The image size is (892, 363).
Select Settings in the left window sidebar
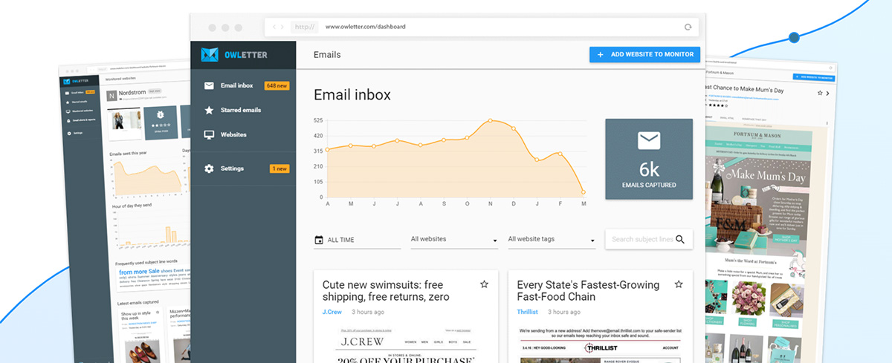(x=74, y=133)
